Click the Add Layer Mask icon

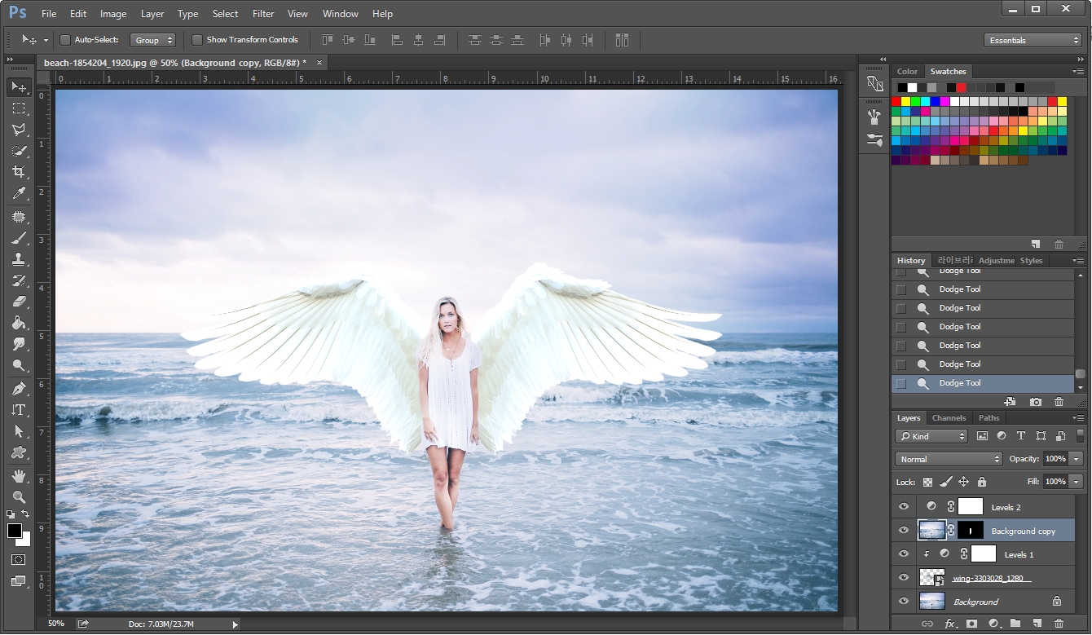point(971,624)
